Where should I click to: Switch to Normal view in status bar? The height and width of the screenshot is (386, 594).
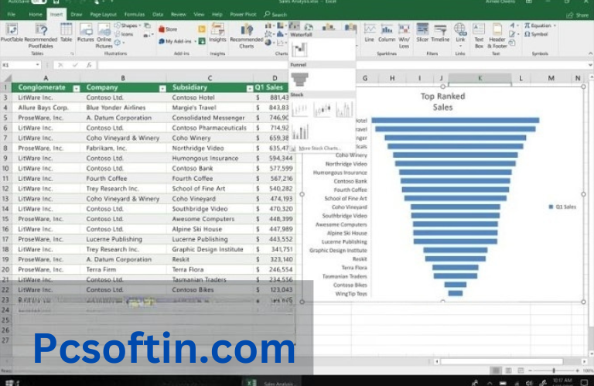point(496,370)
